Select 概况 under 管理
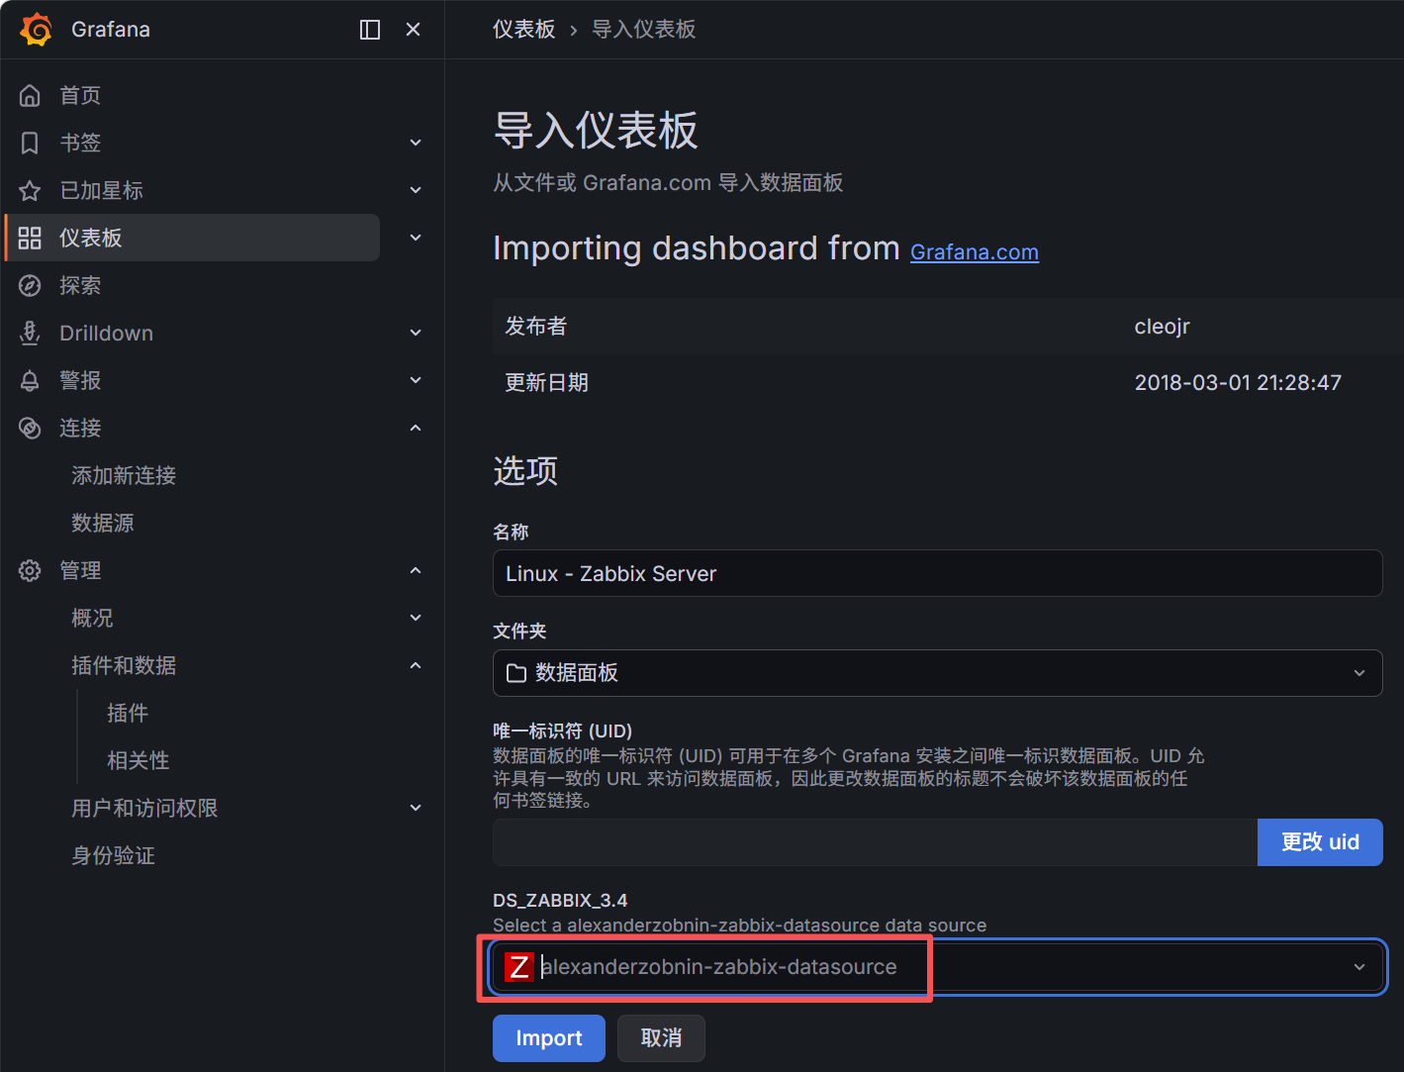The width and height of the screenshot is (1404, 1072). pyautogui.click(x=92, y=618)
